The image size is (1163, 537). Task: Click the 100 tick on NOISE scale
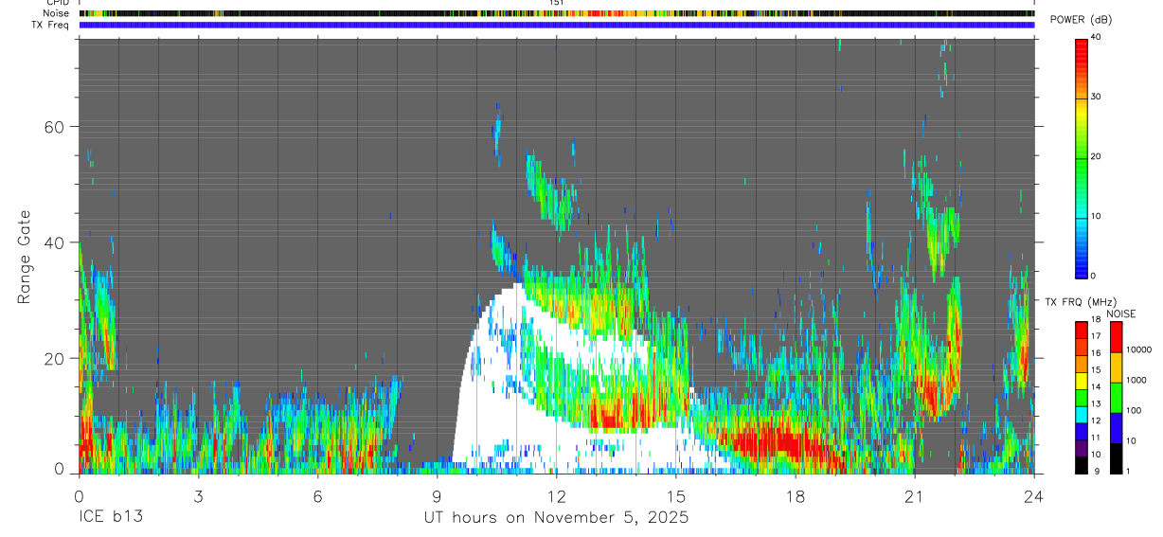click(x=1135, y=410)
